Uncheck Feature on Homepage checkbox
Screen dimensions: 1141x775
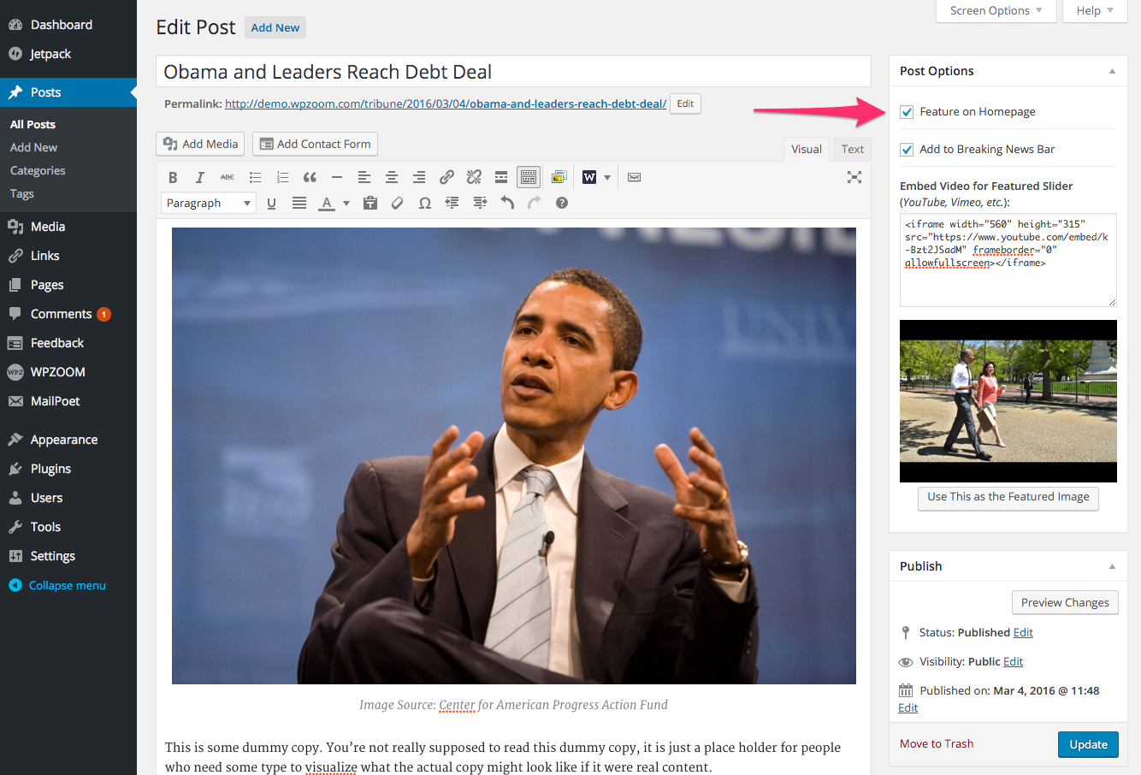click(907, 112)
